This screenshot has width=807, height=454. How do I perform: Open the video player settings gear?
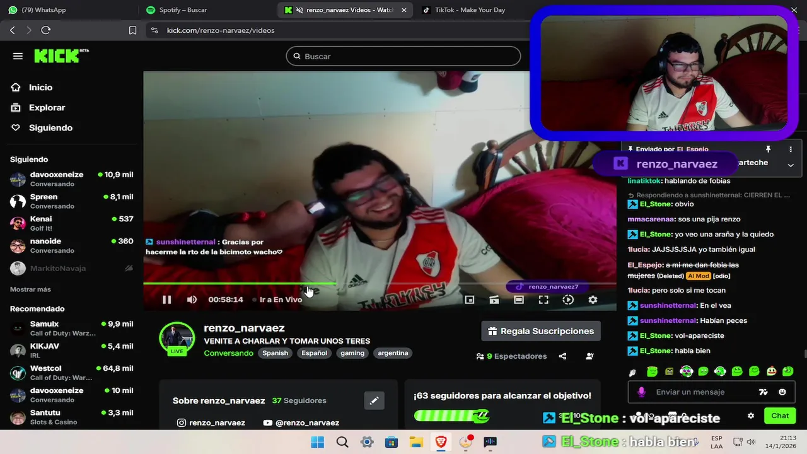(593, 300)
